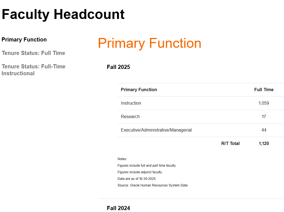Select Tenure Status: Full-Time Instructional link
The image size is (284, 212).
[x=33, y=70]
